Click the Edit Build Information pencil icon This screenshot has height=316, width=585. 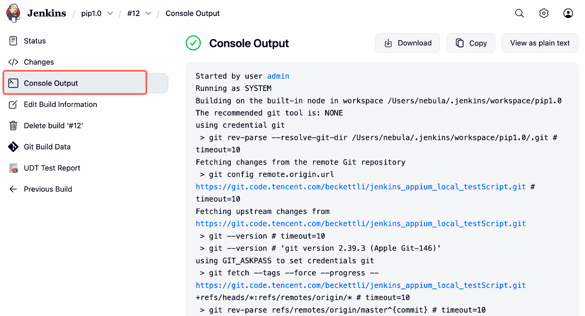[x=14, y=105]
